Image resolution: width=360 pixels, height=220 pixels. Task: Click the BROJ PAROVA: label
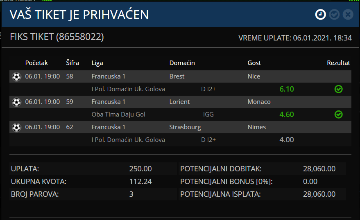point(35,194)
